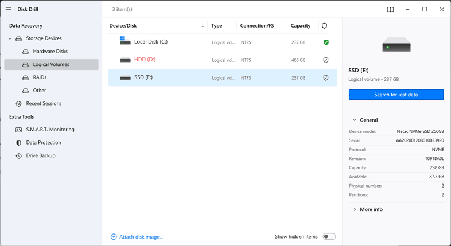Click green protection shield for Local Disk (C:)
The width and height of the screenshot is (451, 246).
point(326,42)
